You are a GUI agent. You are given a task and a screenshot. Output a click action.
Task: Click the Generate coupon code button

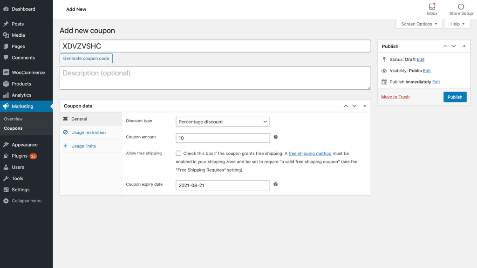click(x=86, y=59)
